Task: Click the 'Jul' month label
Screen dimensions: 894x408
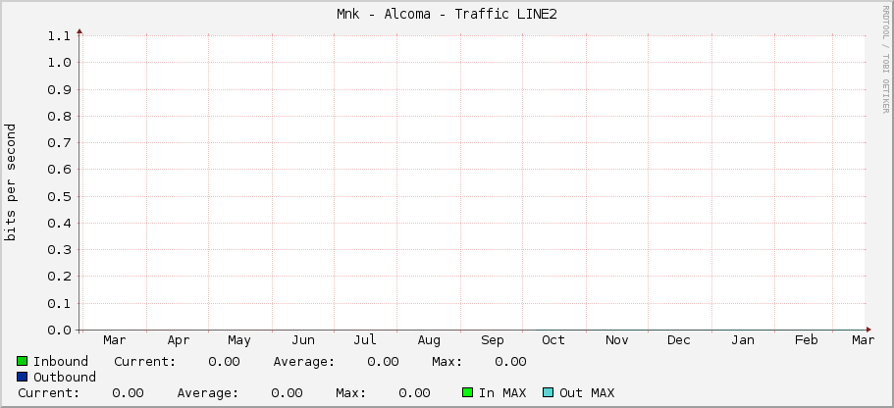Action: point(365,340)
